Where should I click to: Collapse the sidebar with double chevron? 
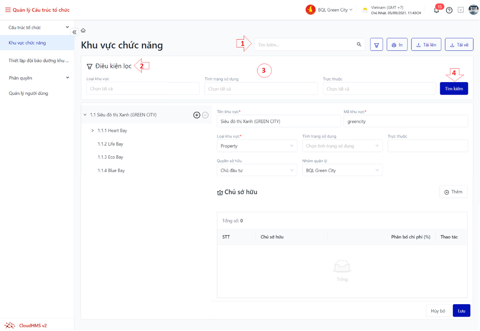(x=74, y=32)
